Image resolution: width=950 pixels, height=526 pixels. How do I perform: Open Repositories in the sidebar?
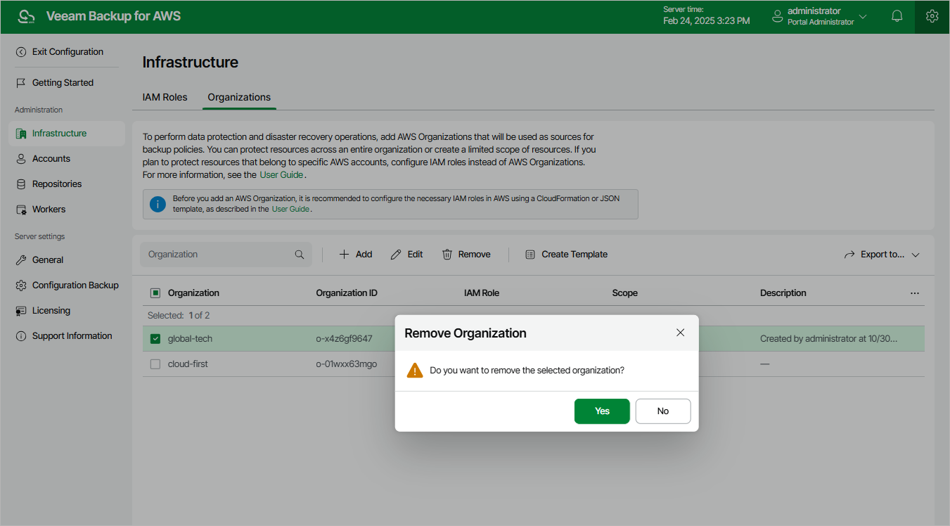tap(57, 184)
